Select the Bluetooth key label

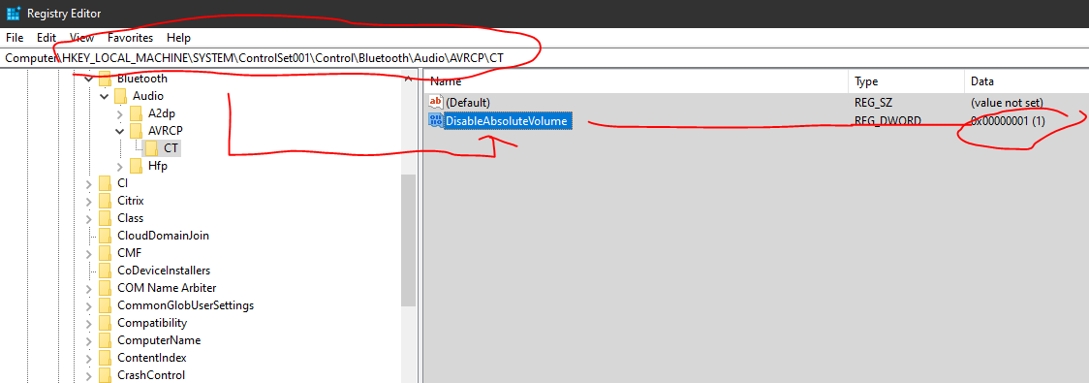tap(142, 79)
